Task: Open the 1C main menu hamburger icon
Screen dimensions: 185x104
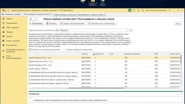Action: (8, 10)
